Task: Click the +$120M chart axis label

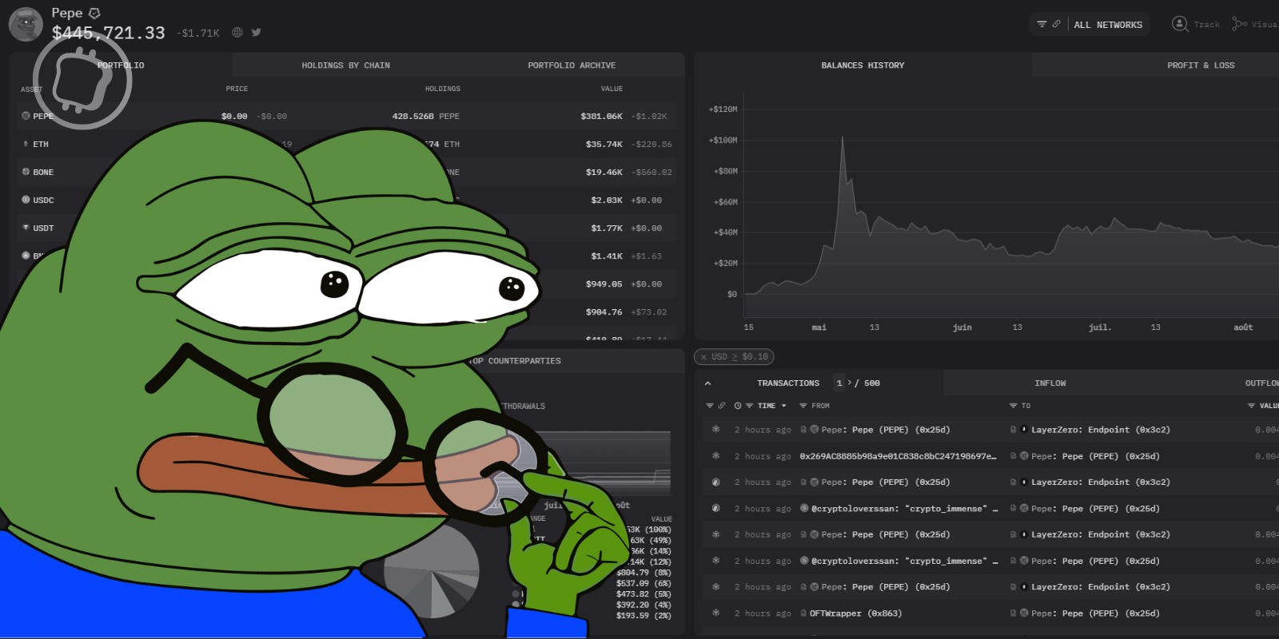Action: click(723, 109)
